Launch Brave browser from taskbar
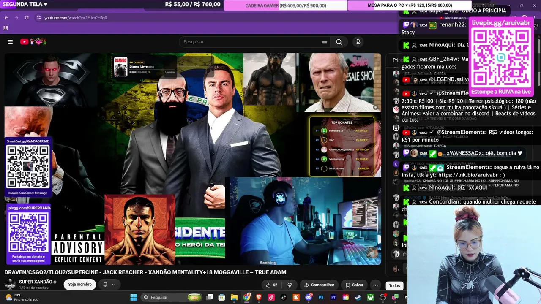 point(259,297)
